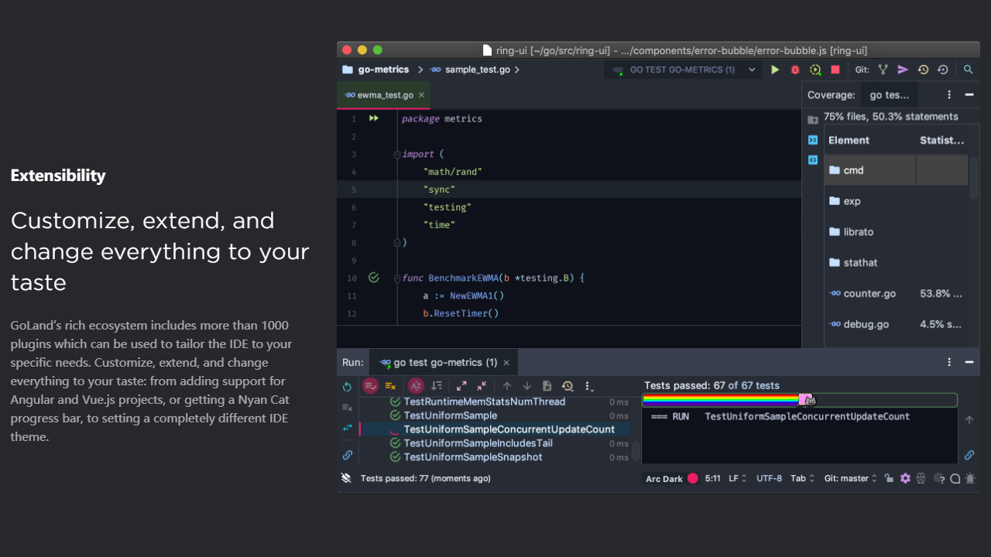Click the export test results icon
Viewport: 991px width, 557px height.
click(x=547, y=386)
